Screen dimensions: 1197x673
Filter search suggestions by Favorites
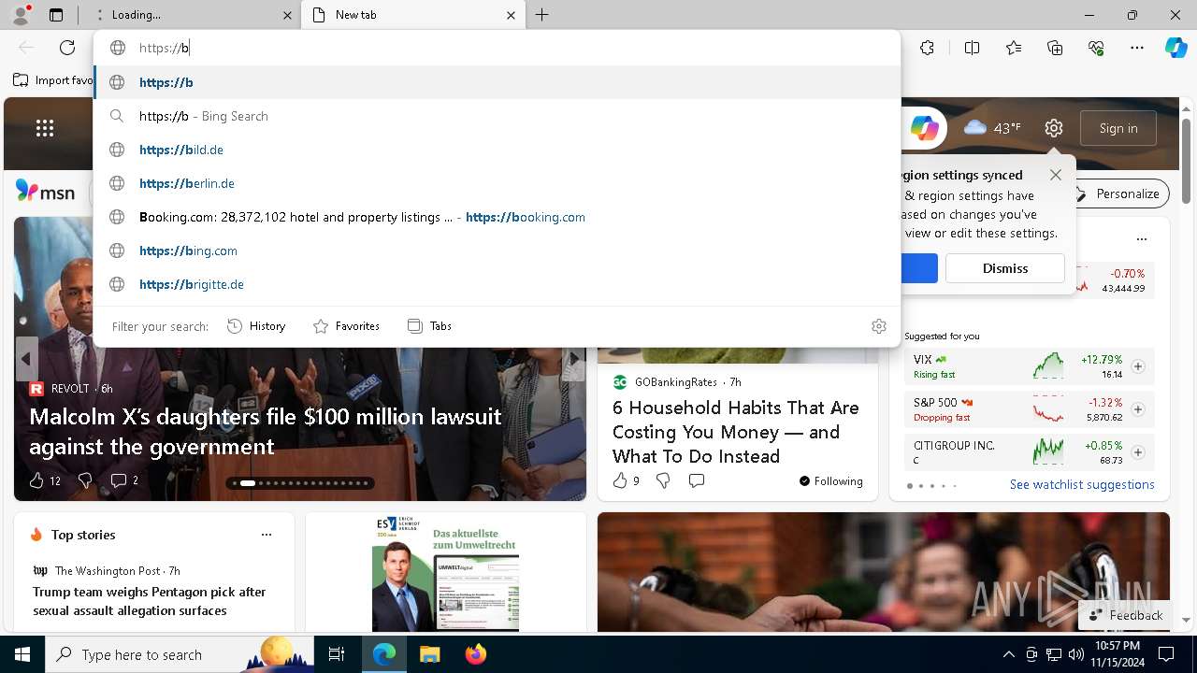[x=346, y=326]
